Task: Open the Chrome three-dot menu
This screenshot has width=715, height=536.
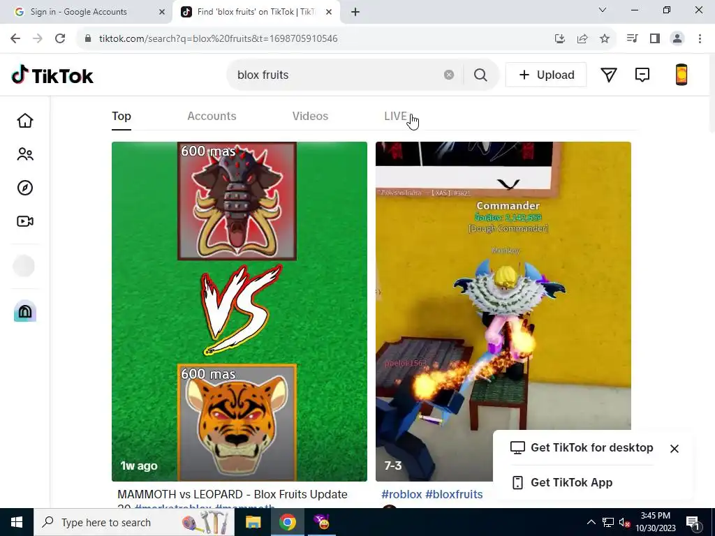Action: pyautogui.click(x=700, y=38)
